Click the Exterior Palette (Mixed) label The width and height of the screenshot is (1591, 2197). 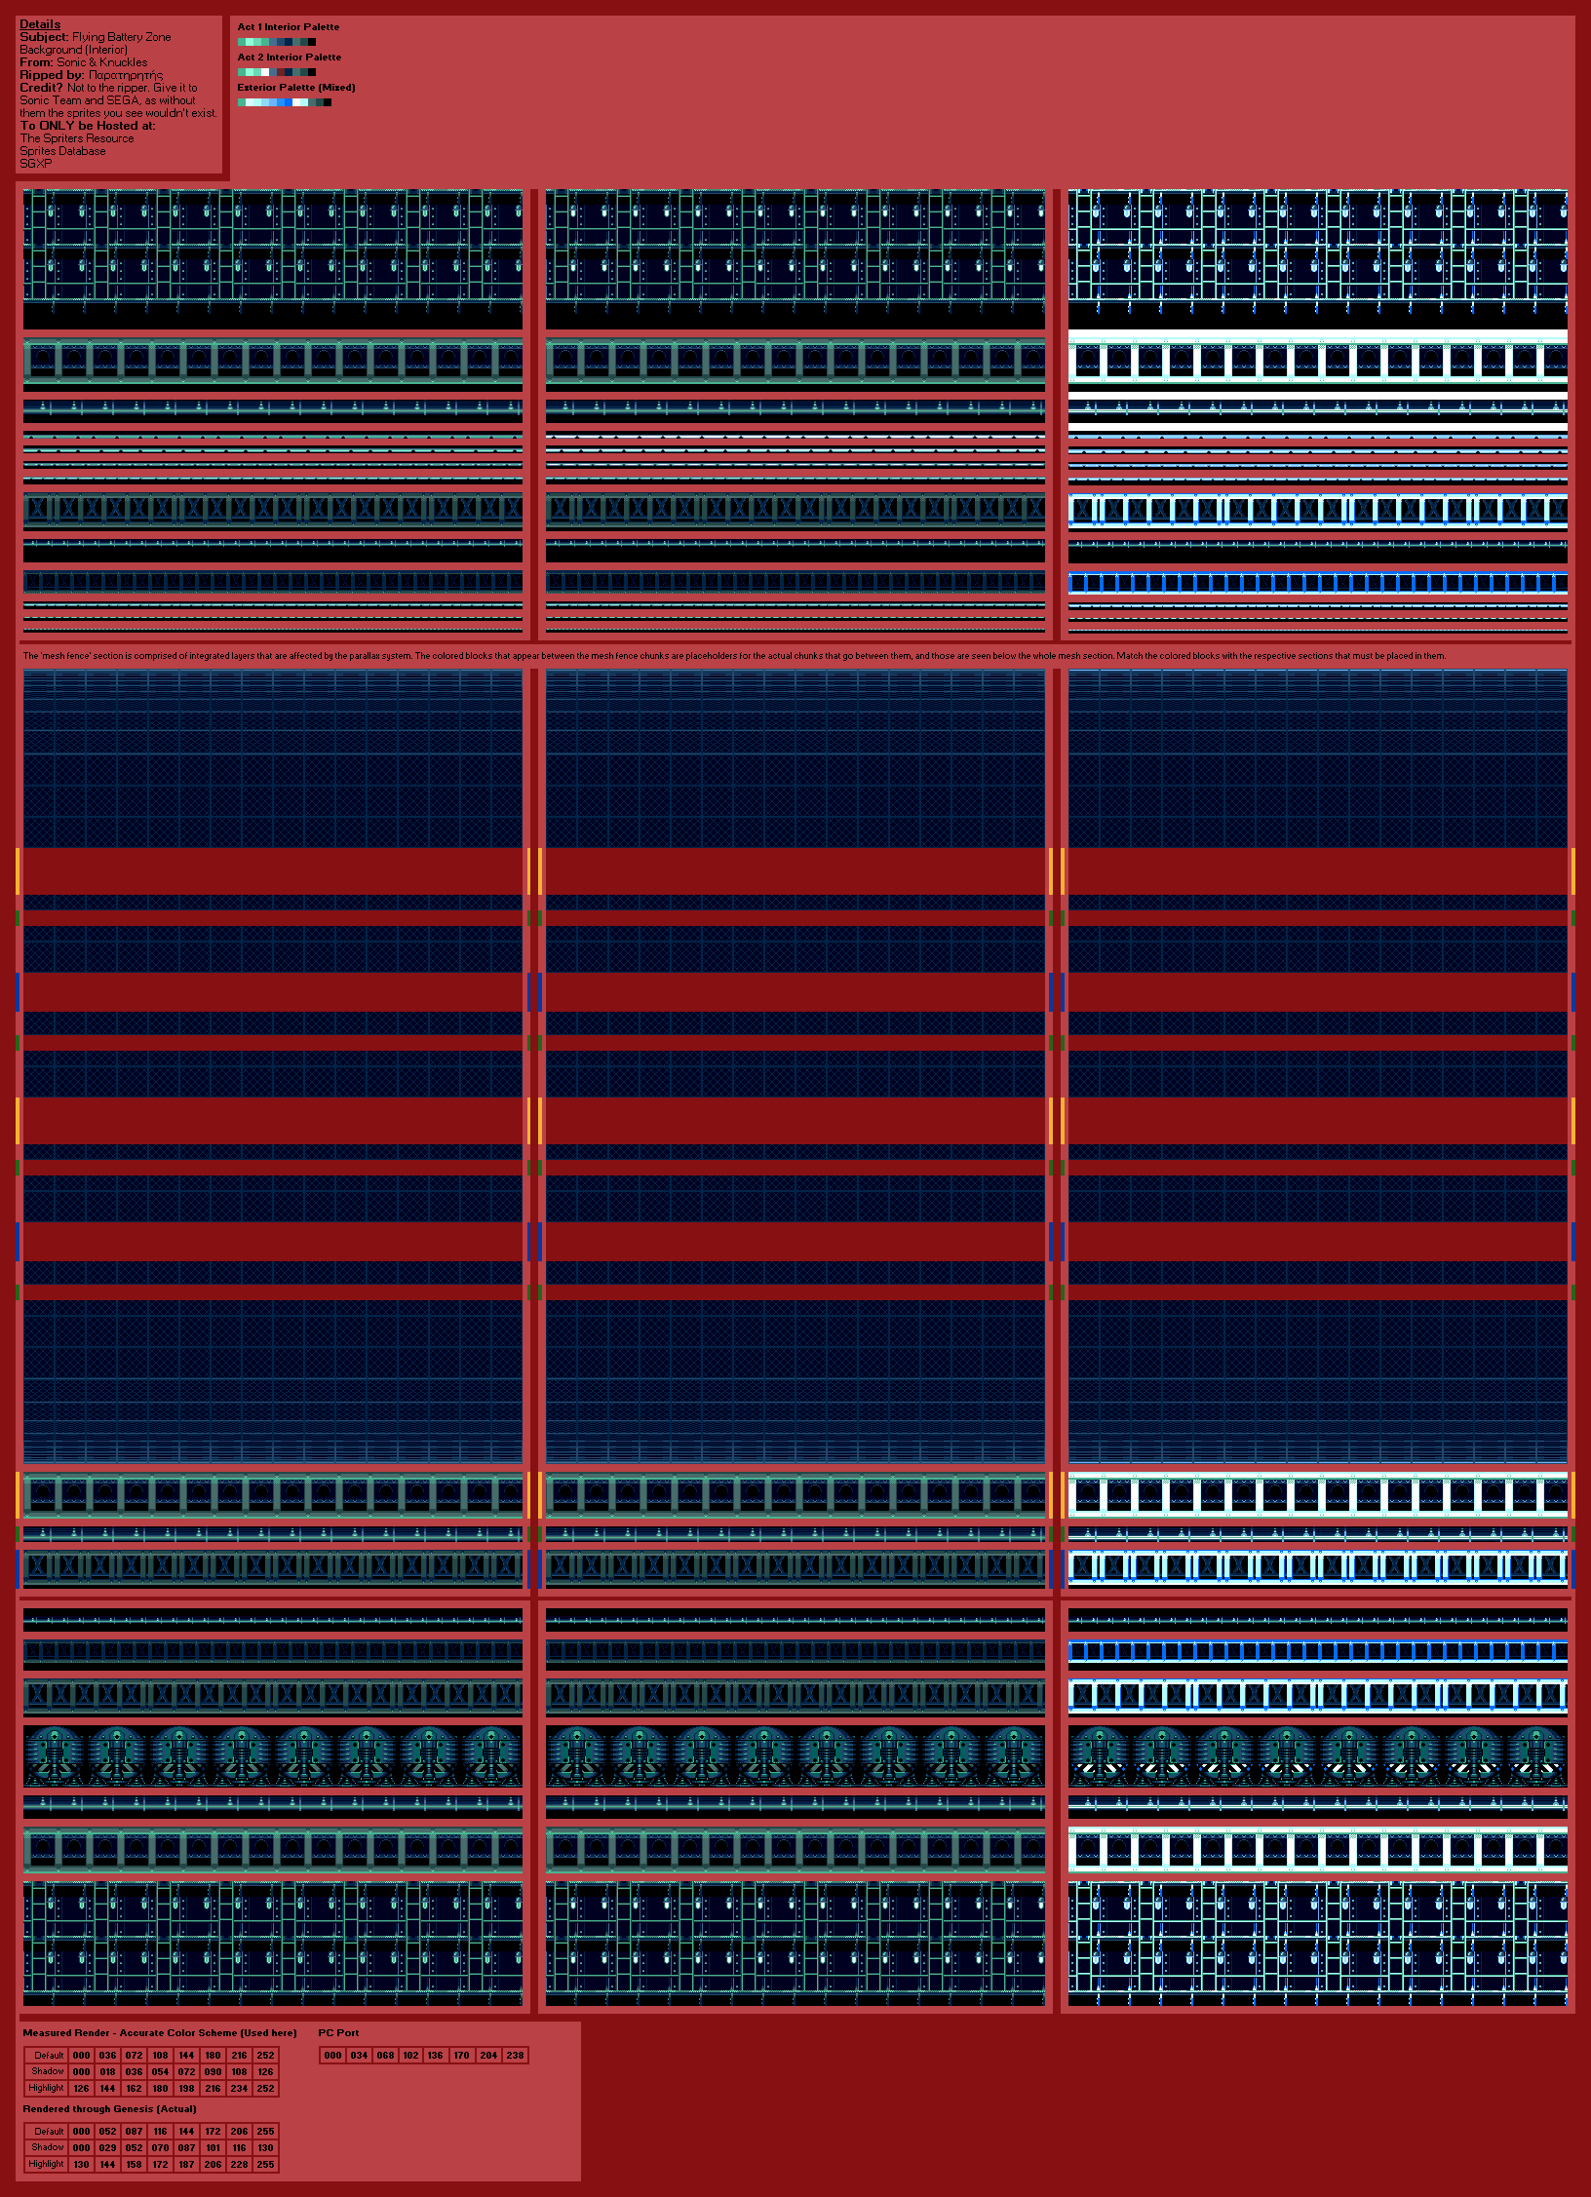pos(296,88)
